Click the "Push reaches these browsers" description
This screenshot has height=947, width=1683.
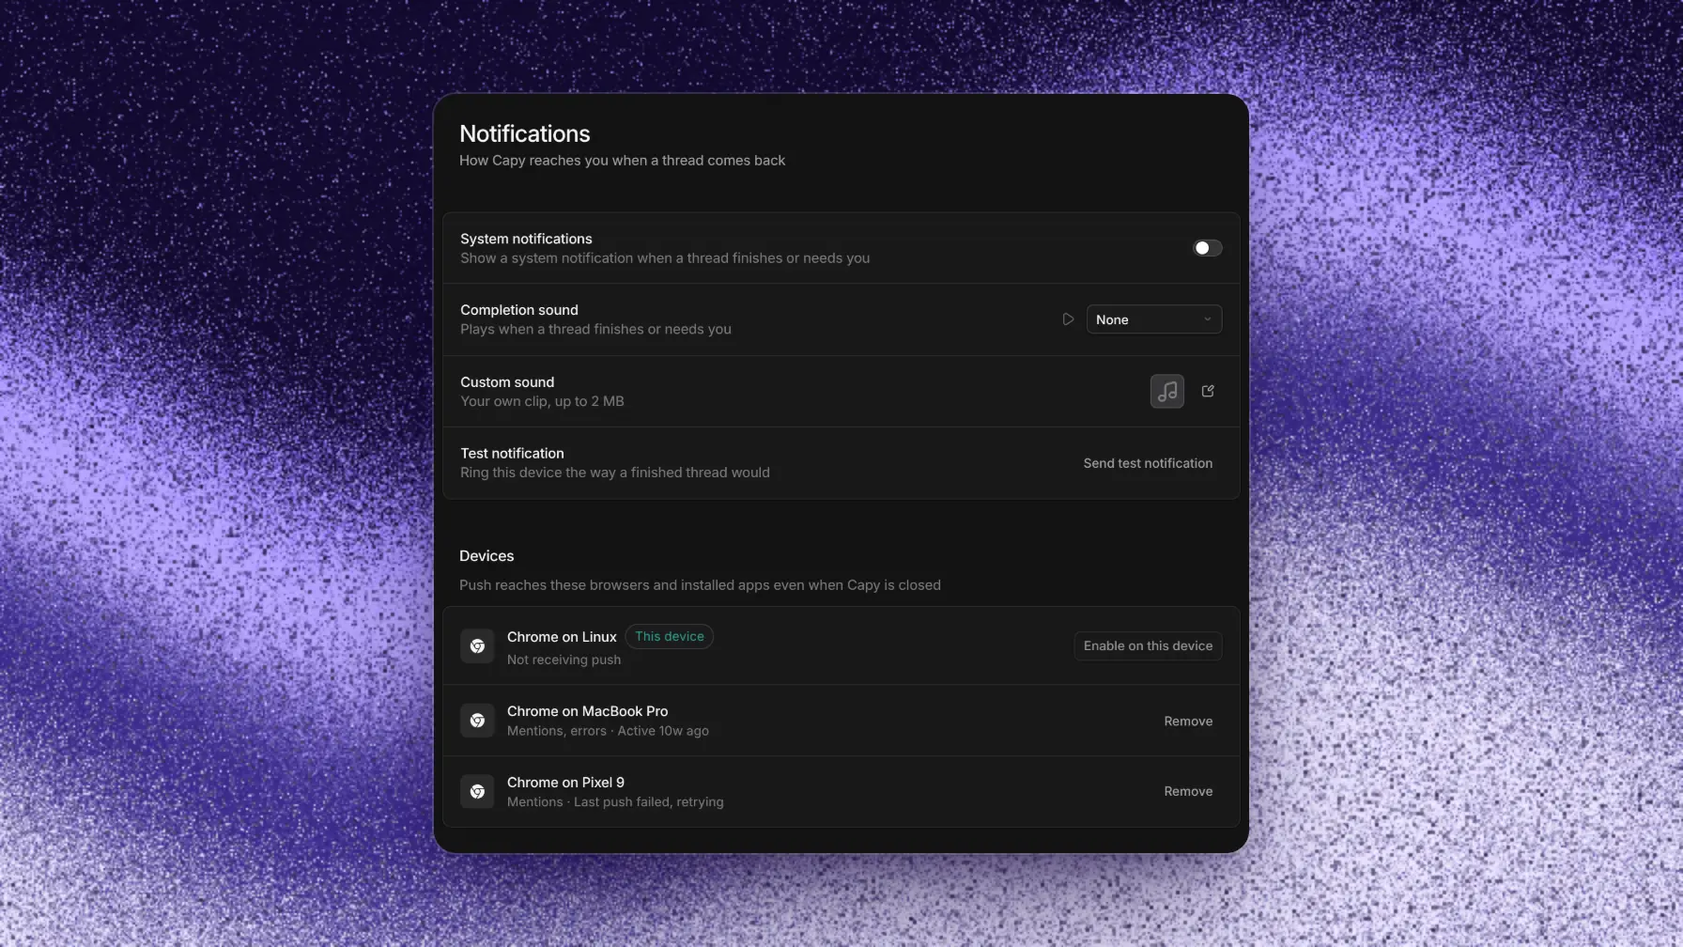pos(700,585)
